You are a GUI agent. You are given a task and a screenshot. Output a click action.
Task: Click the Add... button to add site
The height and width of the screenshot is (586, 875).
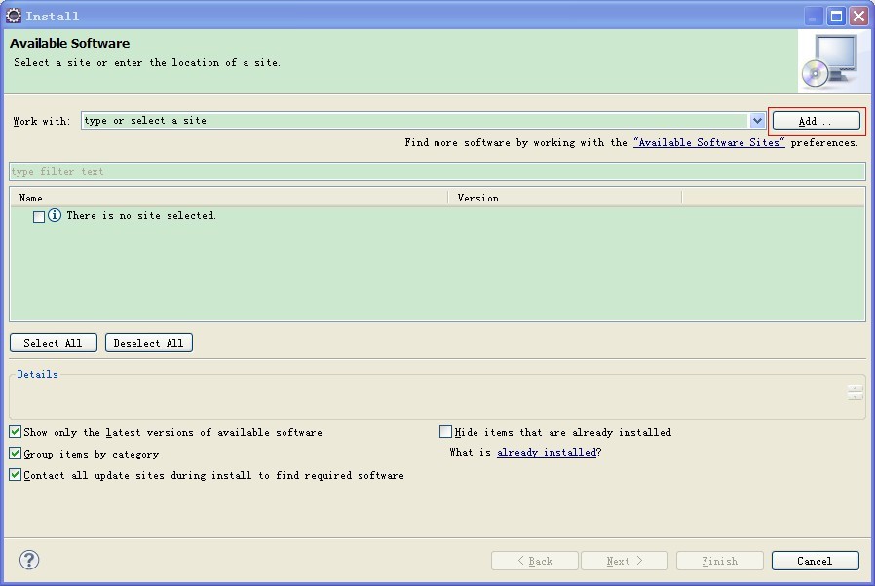pyautogui.click(x=816, y=121)
